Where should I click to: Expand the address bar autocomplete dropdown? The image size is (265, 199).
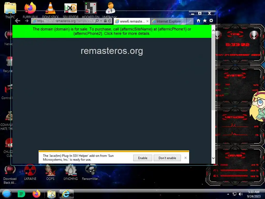click(101, 21)
